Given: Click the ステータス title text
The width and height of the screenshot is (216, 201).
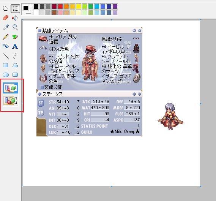Looking at the screenshot, I should (52, 94).
